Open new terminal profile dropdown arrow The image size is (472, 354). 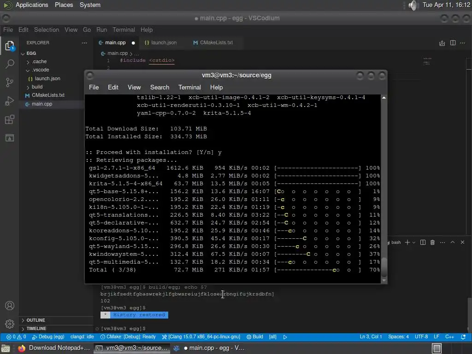point(414,242)
